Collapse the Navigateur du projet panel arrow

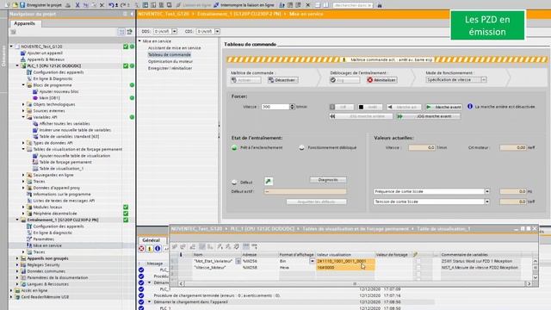click(132, 14)
